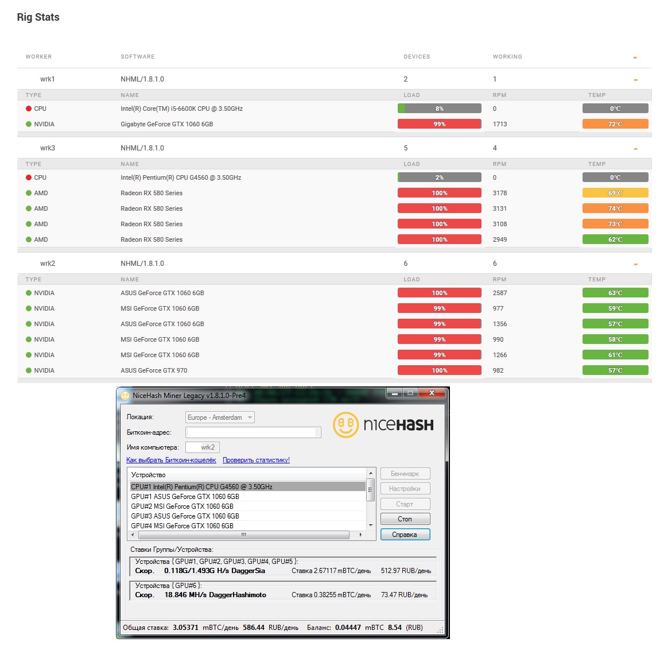The height and width of the screenshot is (646, 660).
Task: Click 72°C temperature bar of Gigabyte GTX 1060
Action: click(615, 124)
